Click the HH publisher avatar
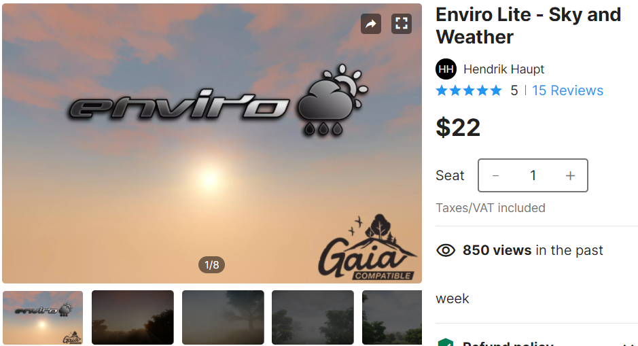The height and width of the screenshot is (346, 638). 446,69
